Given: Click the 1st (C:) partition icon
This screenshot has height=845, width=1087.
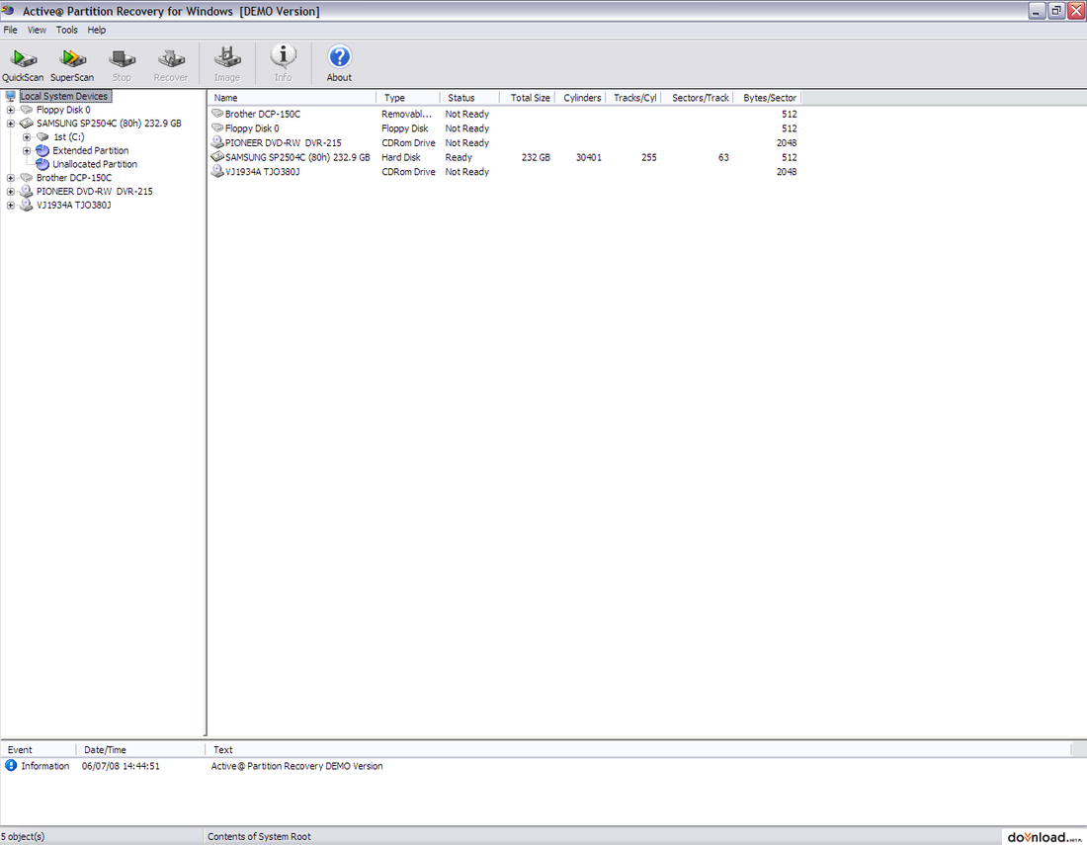Looking at the screenshot, I should click(x=42, y=136).
